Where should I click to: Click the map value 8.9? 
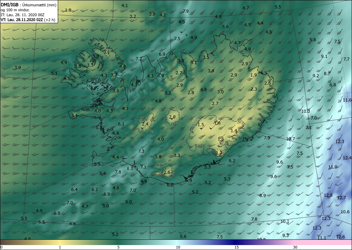[263, 196]
